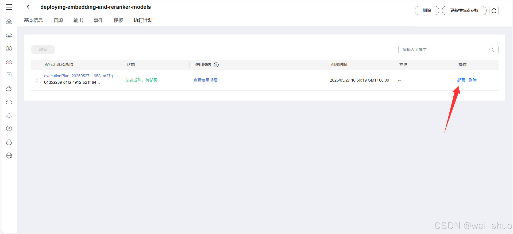513x234 pixels.
Task: Open the hamburger menu icon
Action: pyautogui.click(x=9, y=7)
